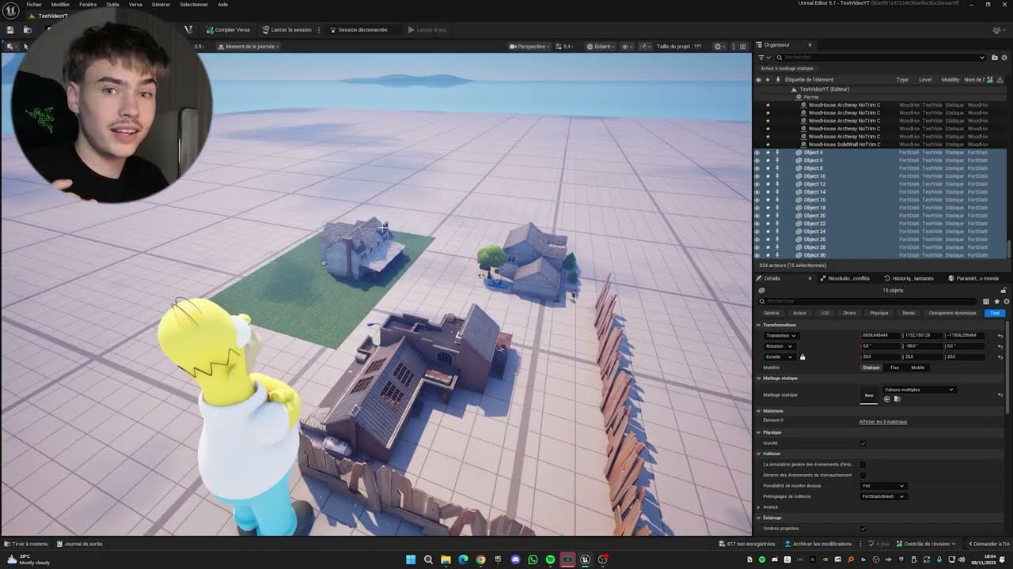Click the Verse logo icon in toolbar
Screen dimensions: 1013x569
tap(188, 30)
